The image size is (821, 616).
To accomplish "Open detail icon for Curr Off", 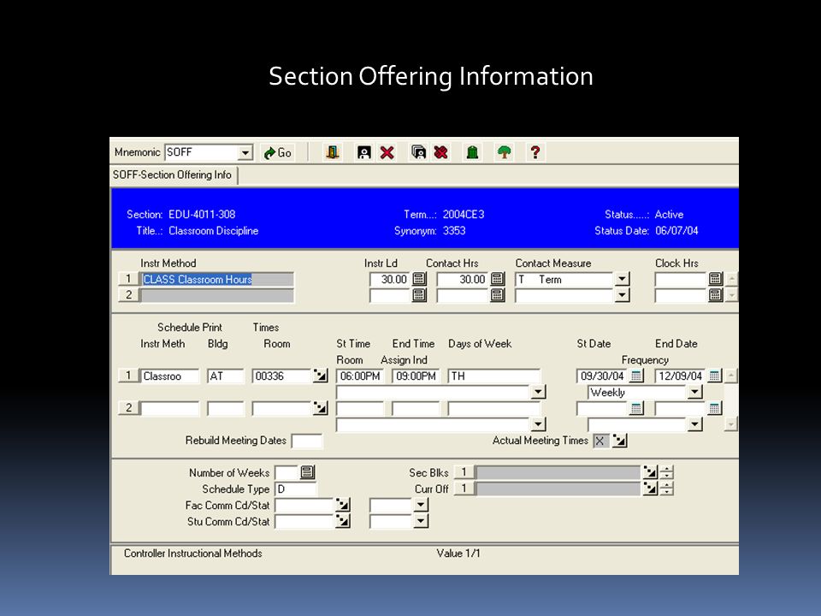I will click(x=650, y=489).
